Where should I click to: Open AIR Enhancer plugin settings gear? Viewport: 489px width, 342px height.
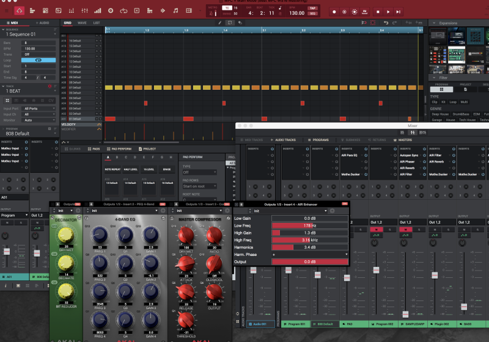coord(333,211)
